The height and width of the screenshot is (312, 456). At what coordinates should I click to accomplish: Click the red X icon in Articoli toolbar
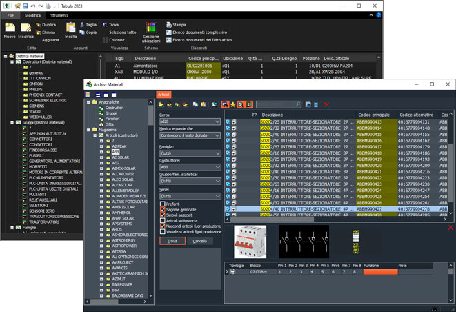326,104
